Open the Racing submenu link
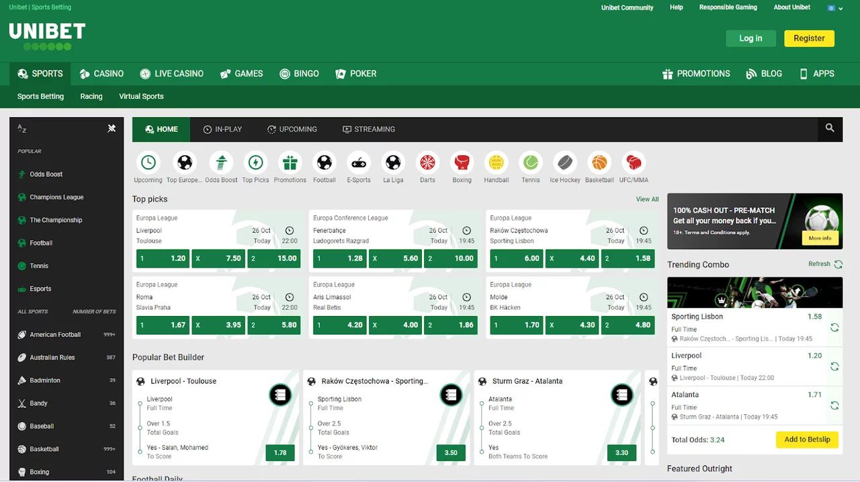Viewport: 860px width, 482px height. 91,96
